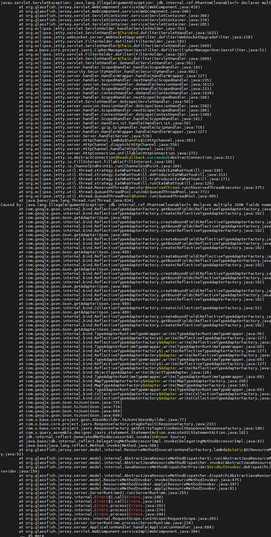
Task: Select the HttpChannel.java:375 frame
Action: pyautogui.click(x=97, y=149)
